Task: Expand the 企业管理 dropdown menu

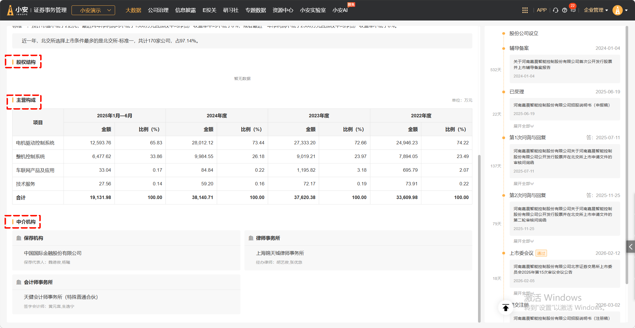Action: (596, 10)
